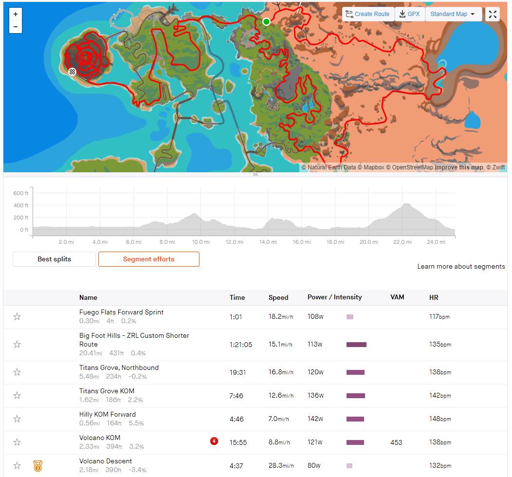The image size is (512, 477).
Task: Click the bronze medal icon for Volcano Descent
Action: pos(38,466)
